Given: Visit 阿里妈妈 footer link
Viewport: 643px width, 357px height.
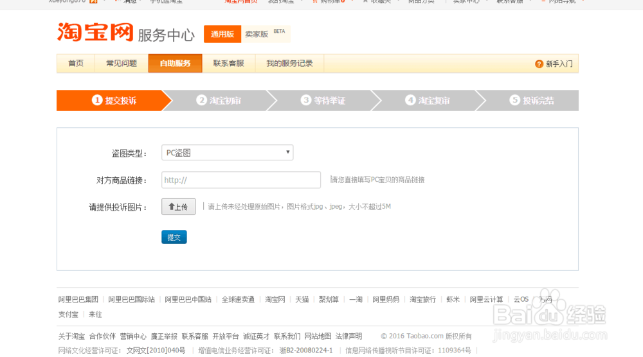Looking at the screenshot, I should [386, 300].
